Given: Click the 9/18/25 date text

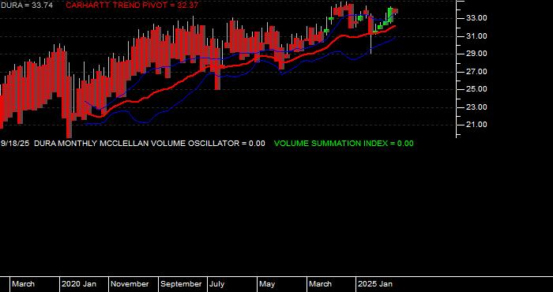Looking at the screenshot, I should tap(15, 144).
